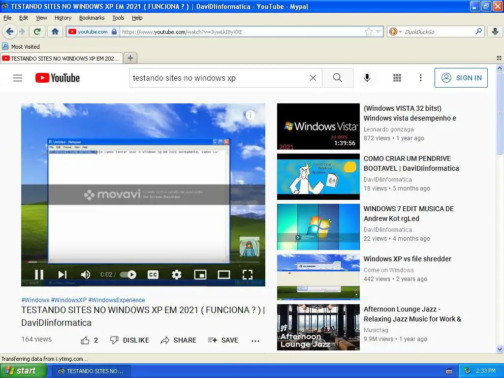Click the system tray clock 2:33 PM
The image size is (504, 378).
486,371
